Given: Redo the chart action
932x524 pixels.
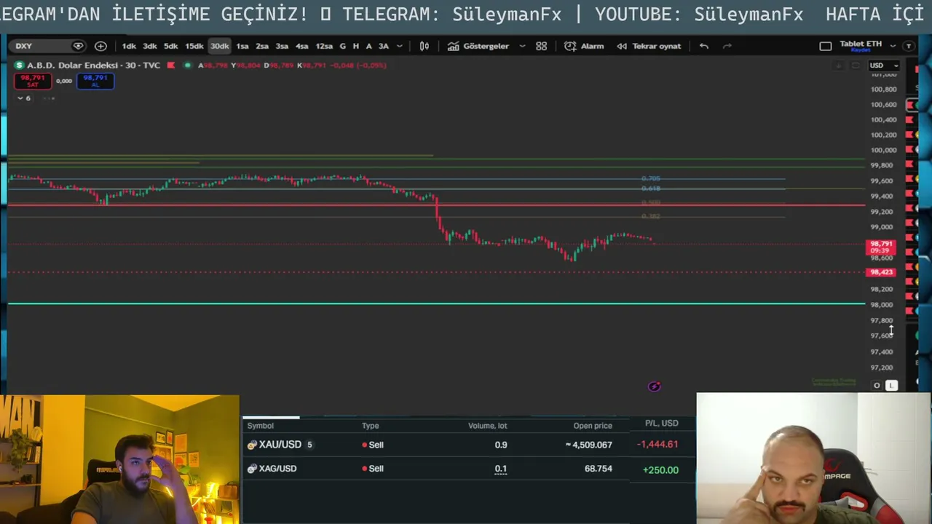Looking at the screenshot, I should [727, 46].
